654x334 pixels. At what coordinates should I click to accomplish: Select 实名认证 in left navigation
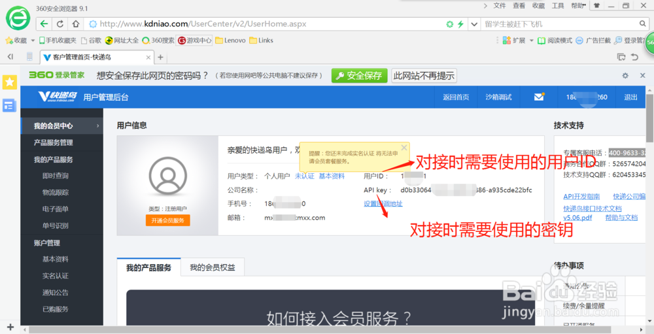pyautogui.click(x=56, y=276)
